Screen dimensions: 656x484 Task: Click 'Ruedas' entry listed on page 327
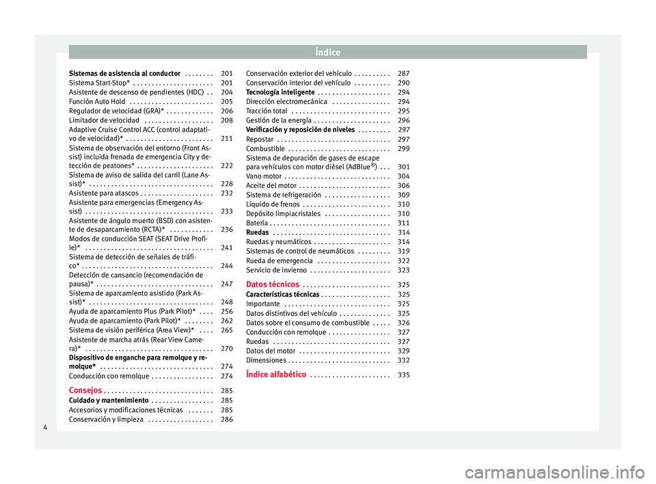258,342
